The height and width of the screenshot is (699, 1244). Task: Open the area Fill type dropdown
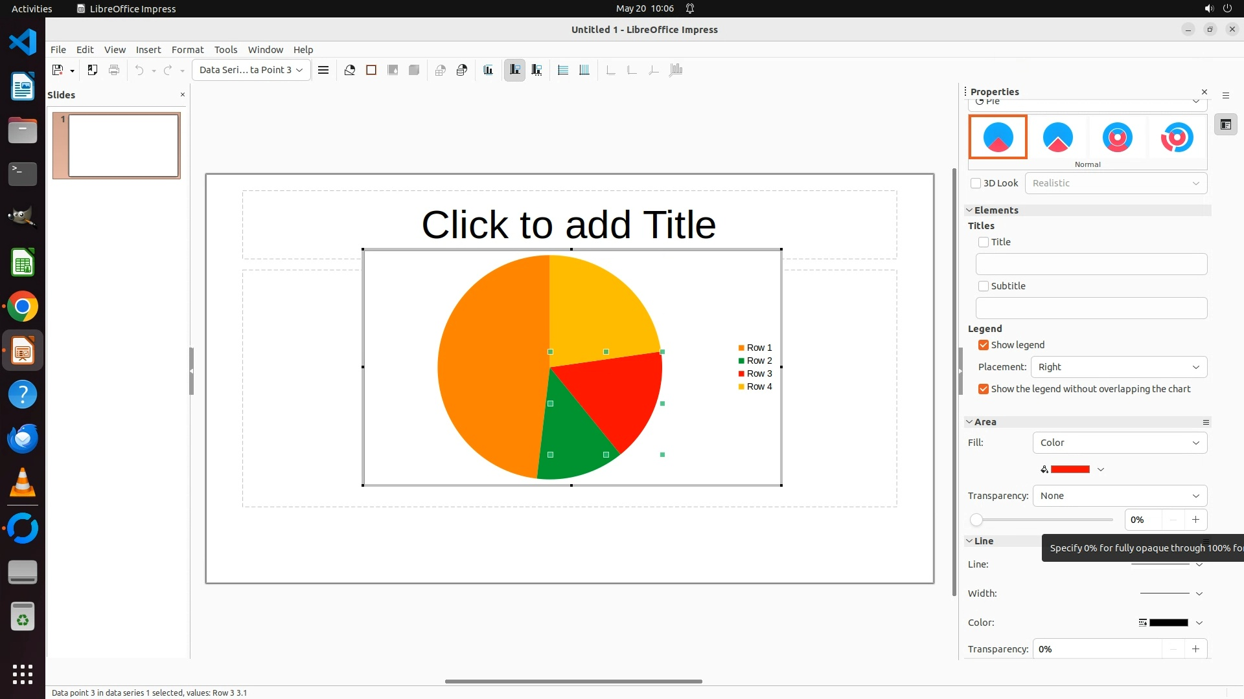[x=1119, y=443]
